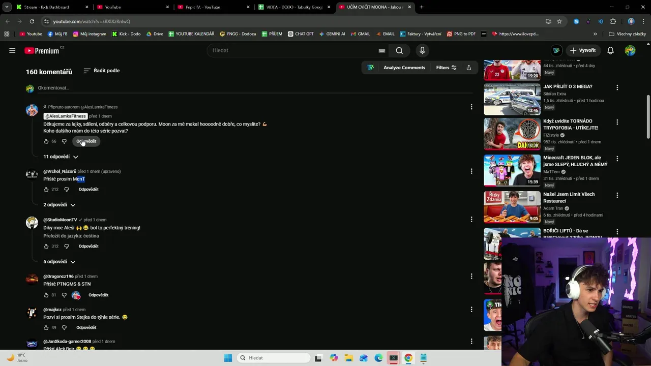Show more bookmarks overflow chevron
The height and width of the screenshot is (366, 651).
pos(595,34)
